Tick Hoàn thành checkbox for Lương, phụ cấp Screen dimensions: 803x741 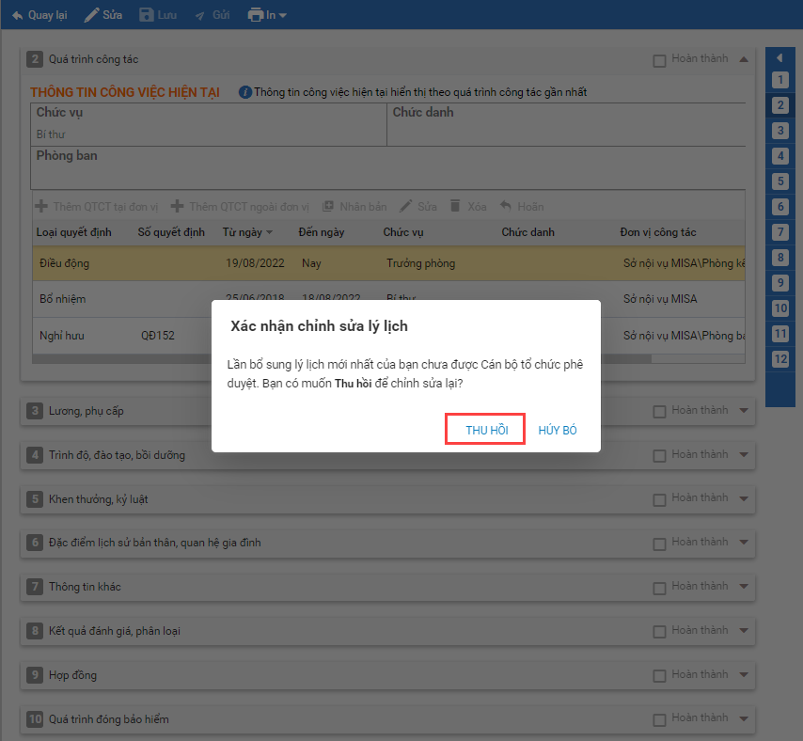pyautogui.click(x=659, y=411)
